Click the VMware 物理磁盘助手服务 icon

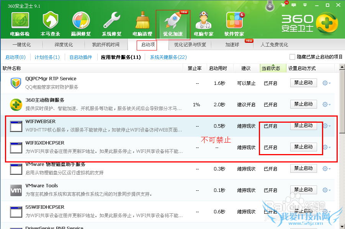pyautogui.click(x=16, y=169)
